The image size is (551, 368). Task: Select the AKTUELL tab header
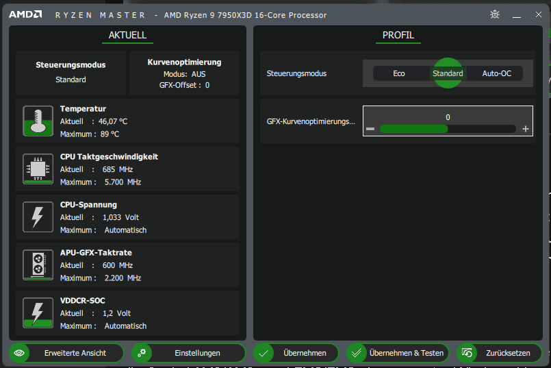(x=127, y=35)
